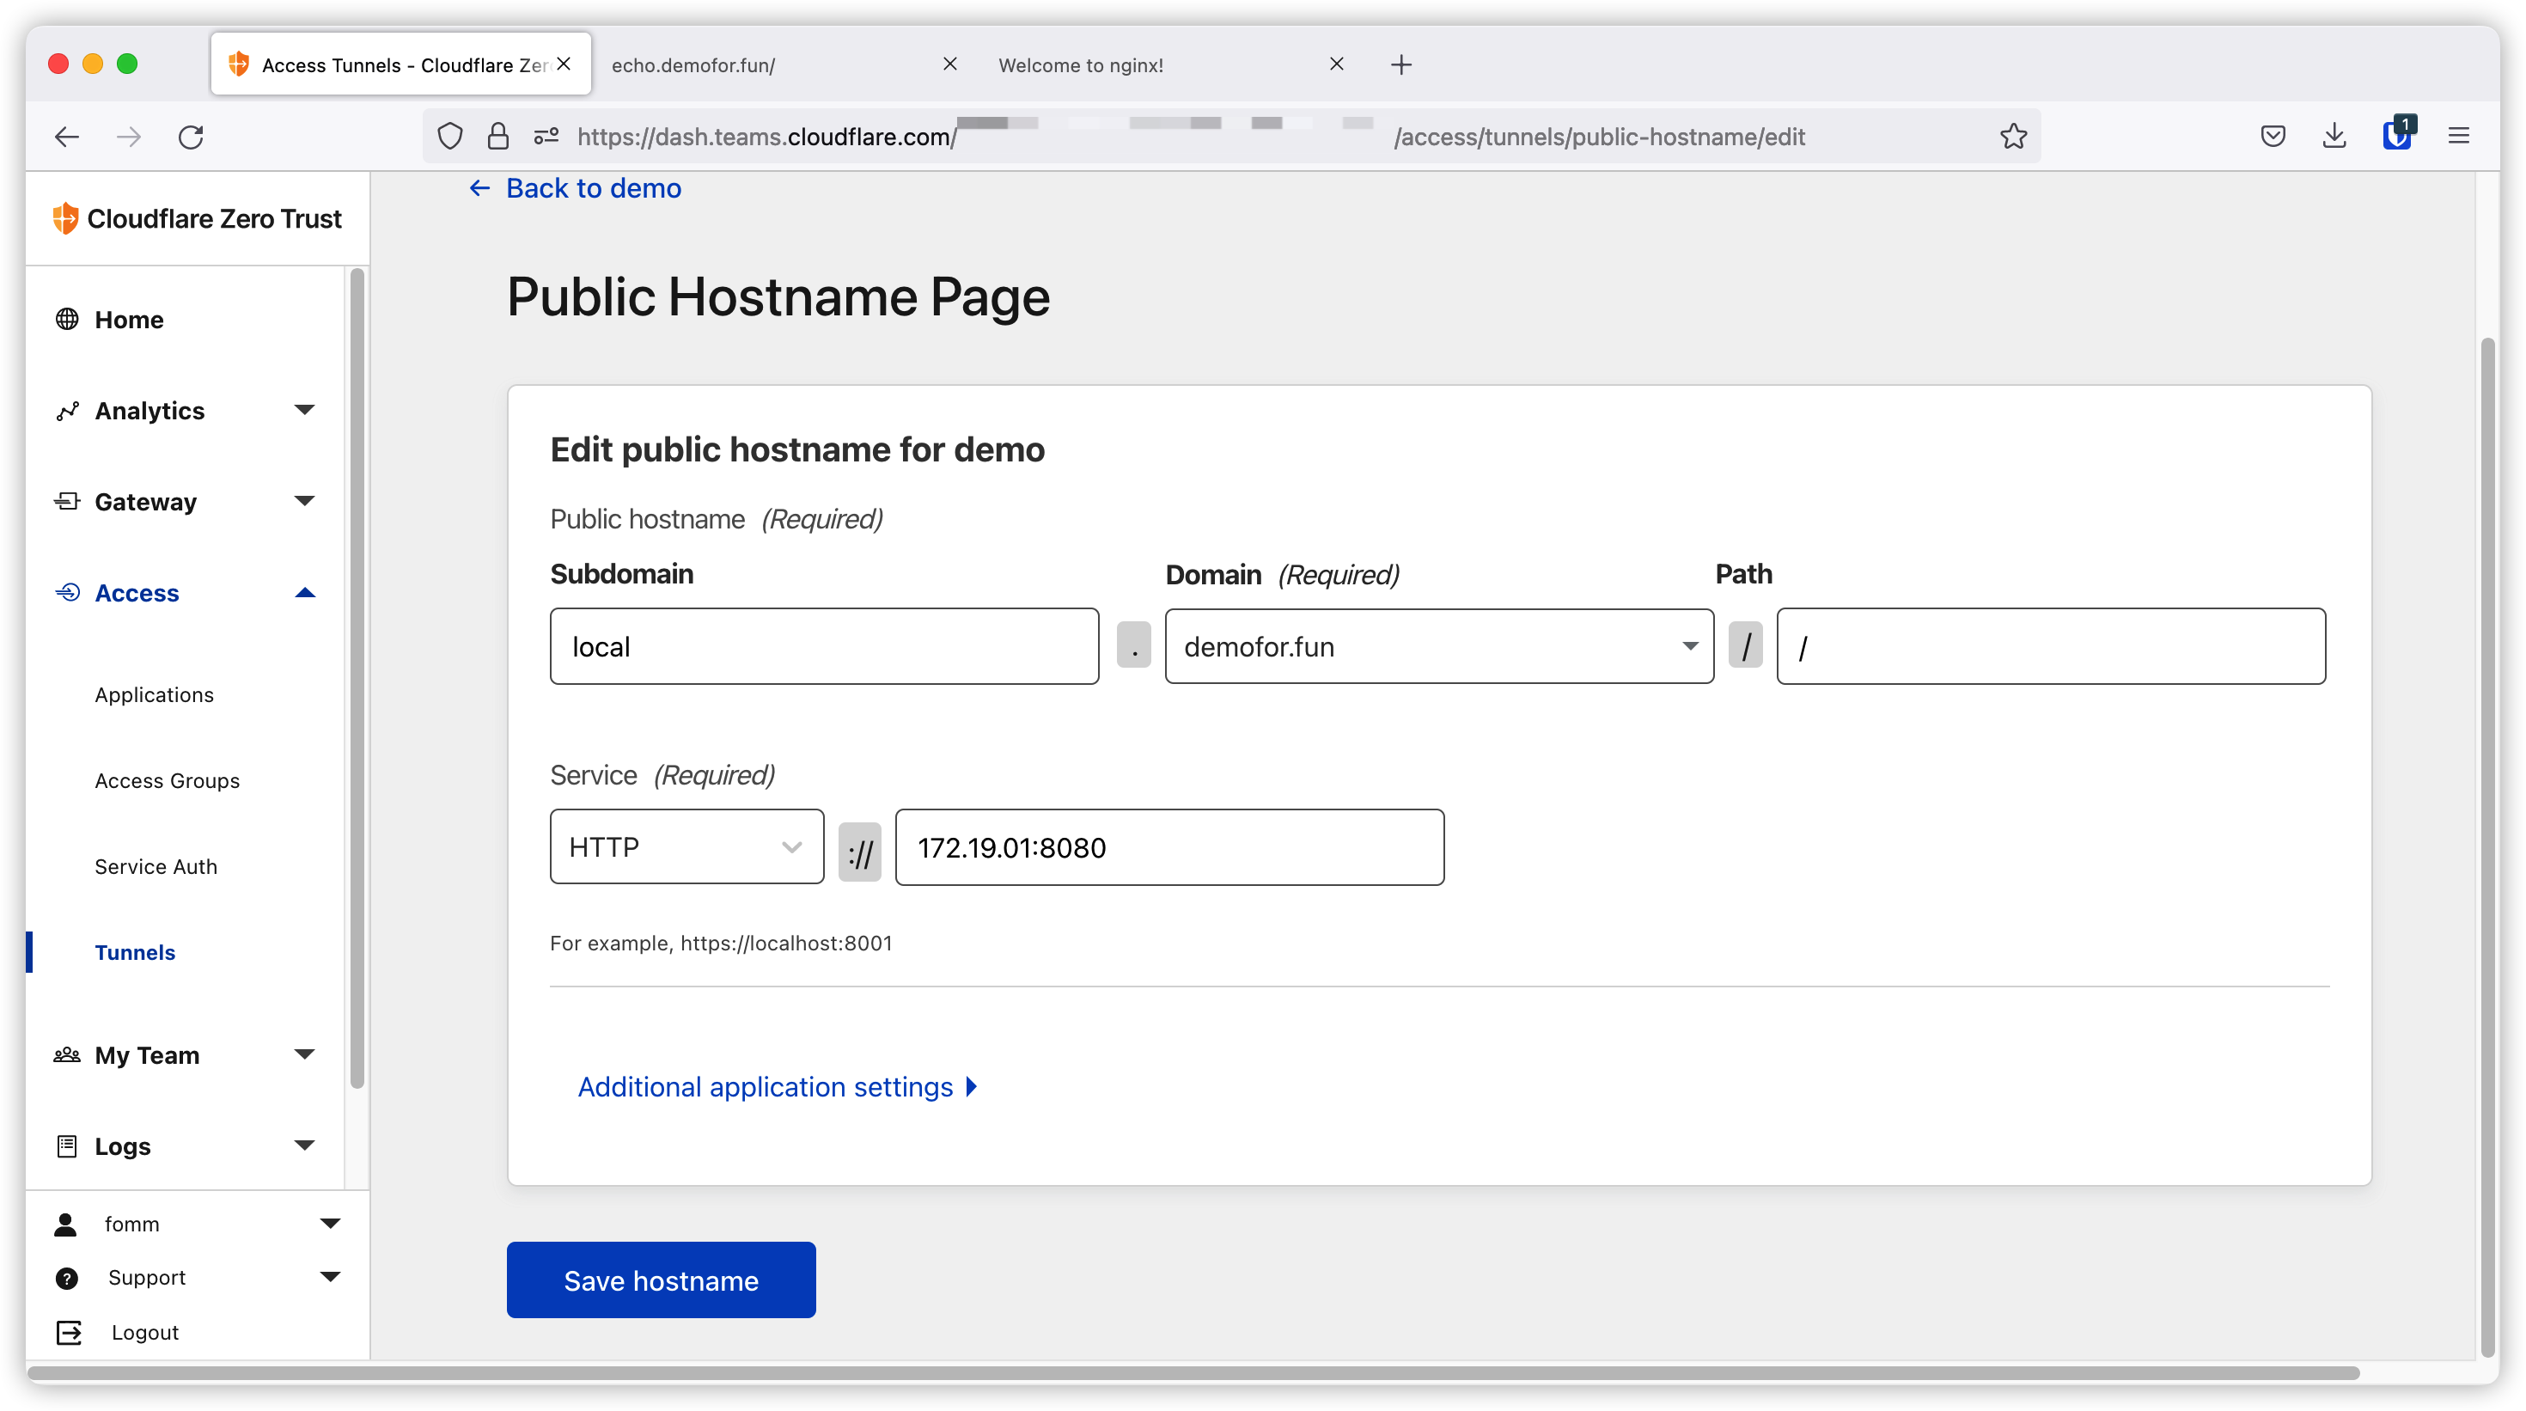Viewport: 2526px width, 1411px height.
Task: Open the HTTP service type dropdown
Action: click(686, 847)
